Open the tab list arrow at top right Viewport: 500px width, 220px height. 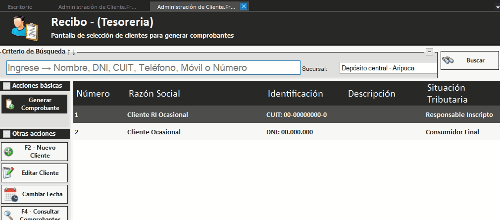(497, 8)
